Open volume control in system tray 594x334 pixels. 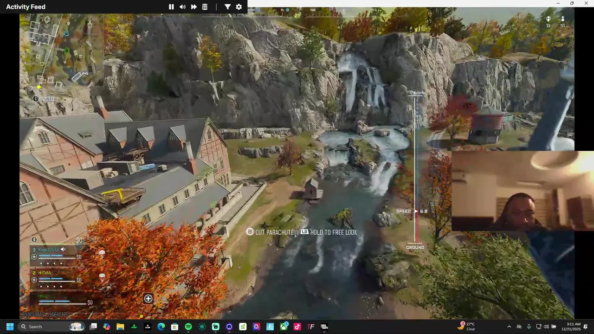(546, 327)
